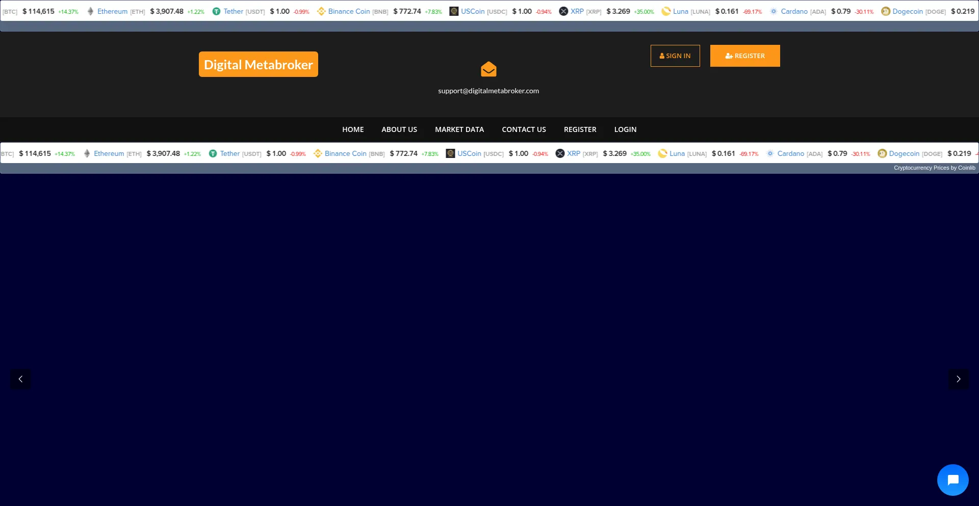This screenshot has width=979, height=506.
Task: Click $114,615 Bitcoin price in top ticker
Action: pyautogui.click(x=38, y=11)
